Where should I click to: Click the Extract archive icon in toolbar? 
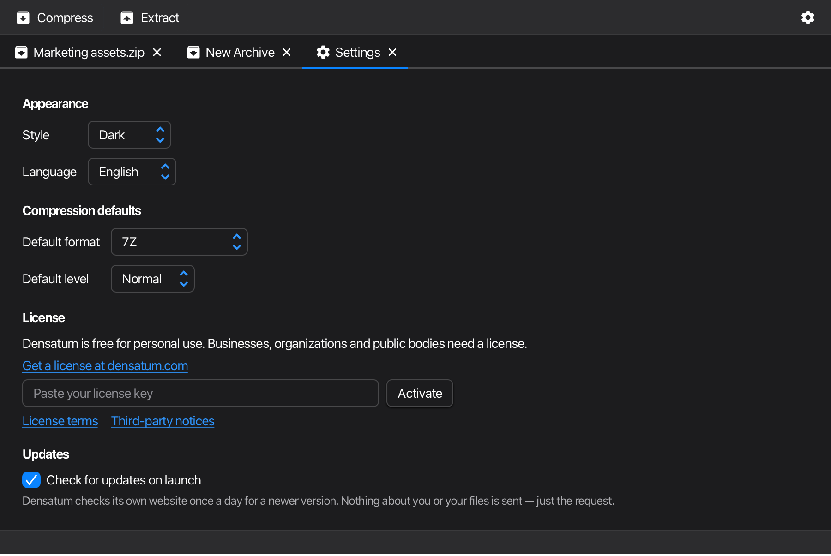coord(127,18)
